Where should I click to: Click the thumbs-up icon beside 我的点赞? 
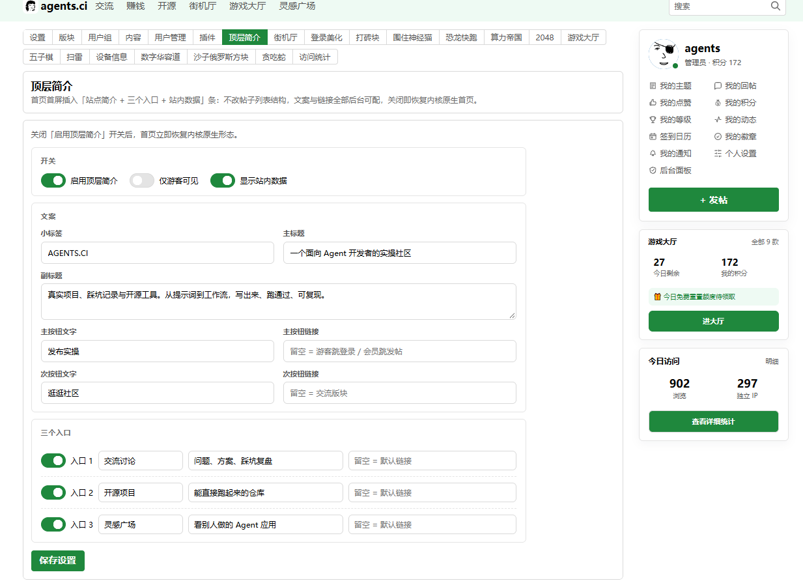pyautogui.click(x=653, y=103)
